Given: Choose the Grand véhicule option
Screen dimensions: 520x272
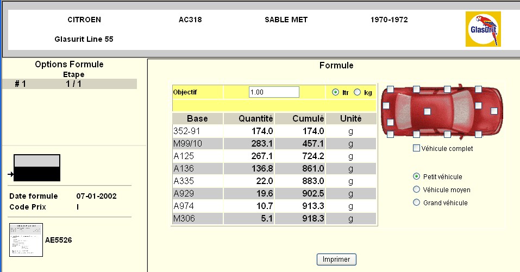Looking at the screenshot, I should (417, 203).
